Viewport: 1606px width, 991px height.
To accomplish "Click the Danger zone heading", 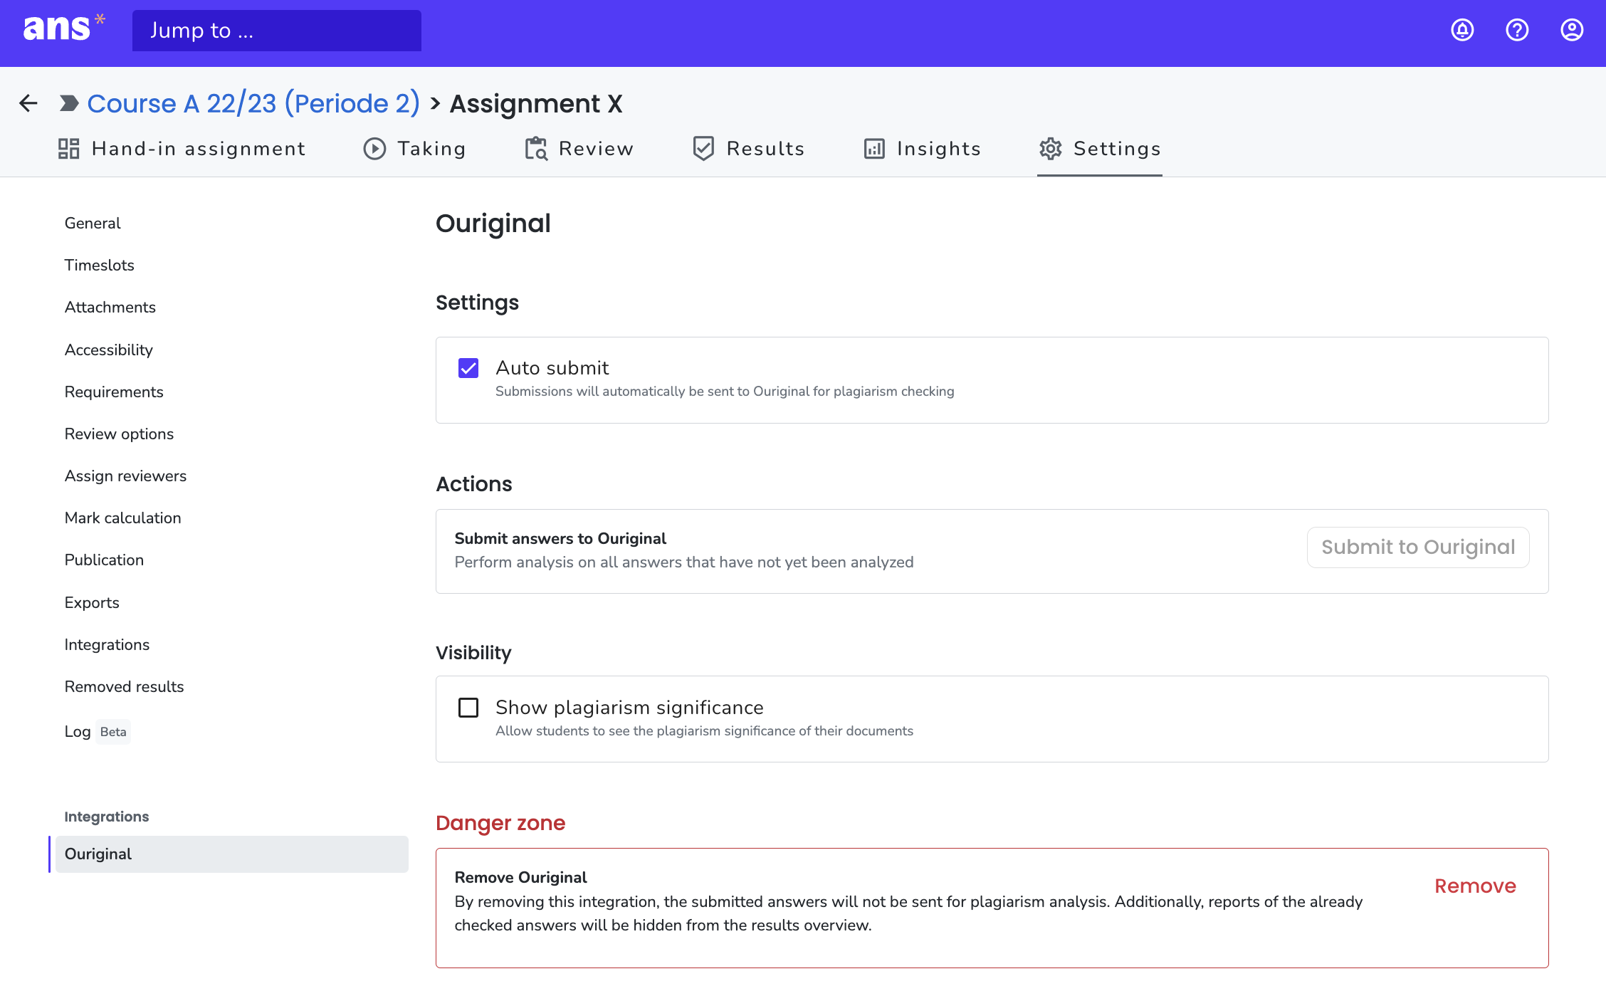I will pyautogui.click(x=500, y=822).
